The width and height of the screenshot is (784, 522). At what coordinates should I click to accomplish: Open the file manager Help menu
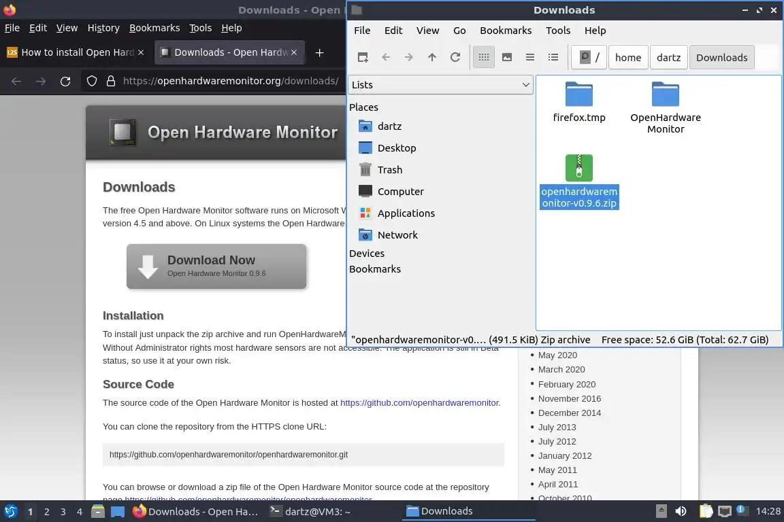tap(595, 31)
